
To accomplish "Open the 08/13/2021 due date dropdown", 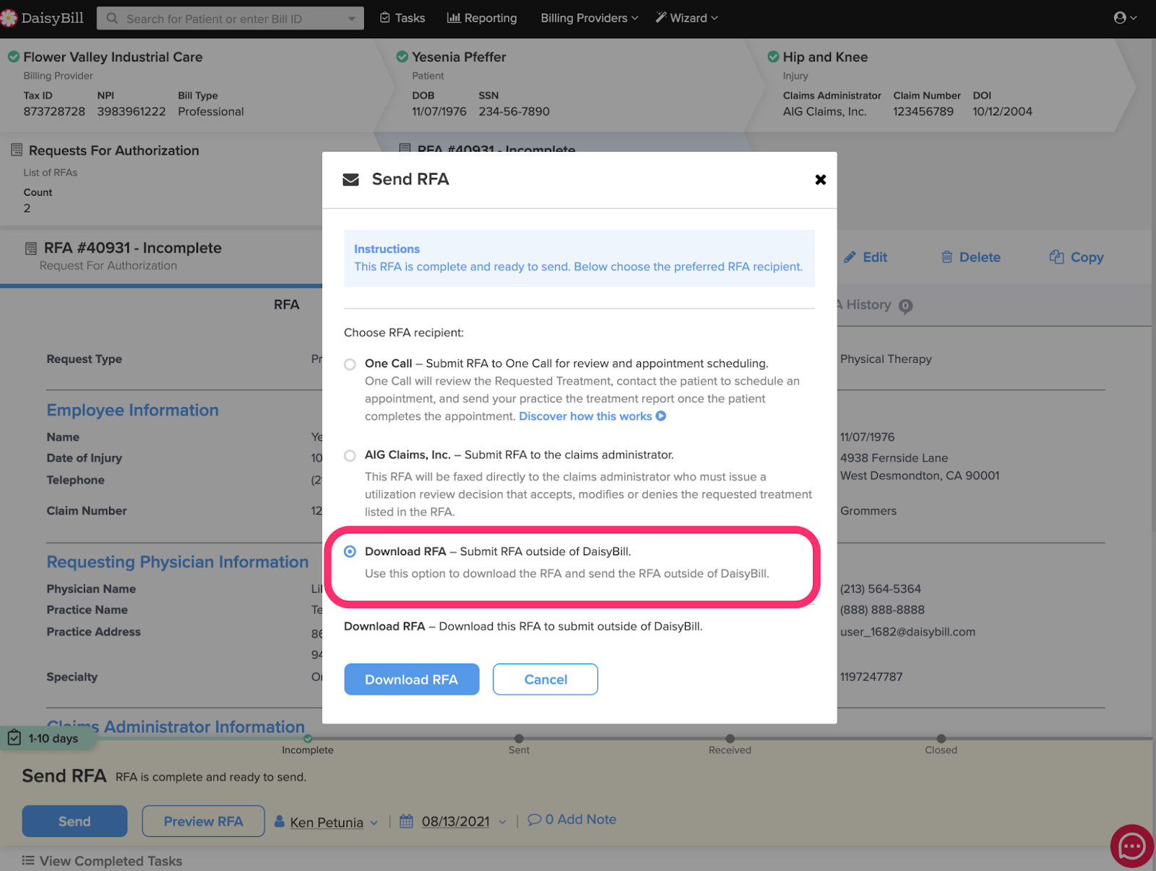I will pyautogui.click(x=502, y=822).
